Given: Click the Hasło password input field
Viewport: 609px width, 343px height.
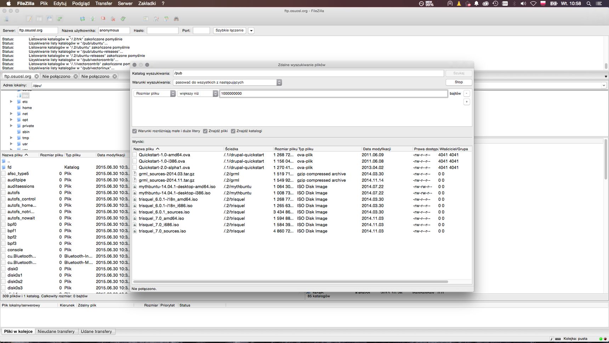Looking at the screenshot, I should pyautogui.click(x=163, y=31).
